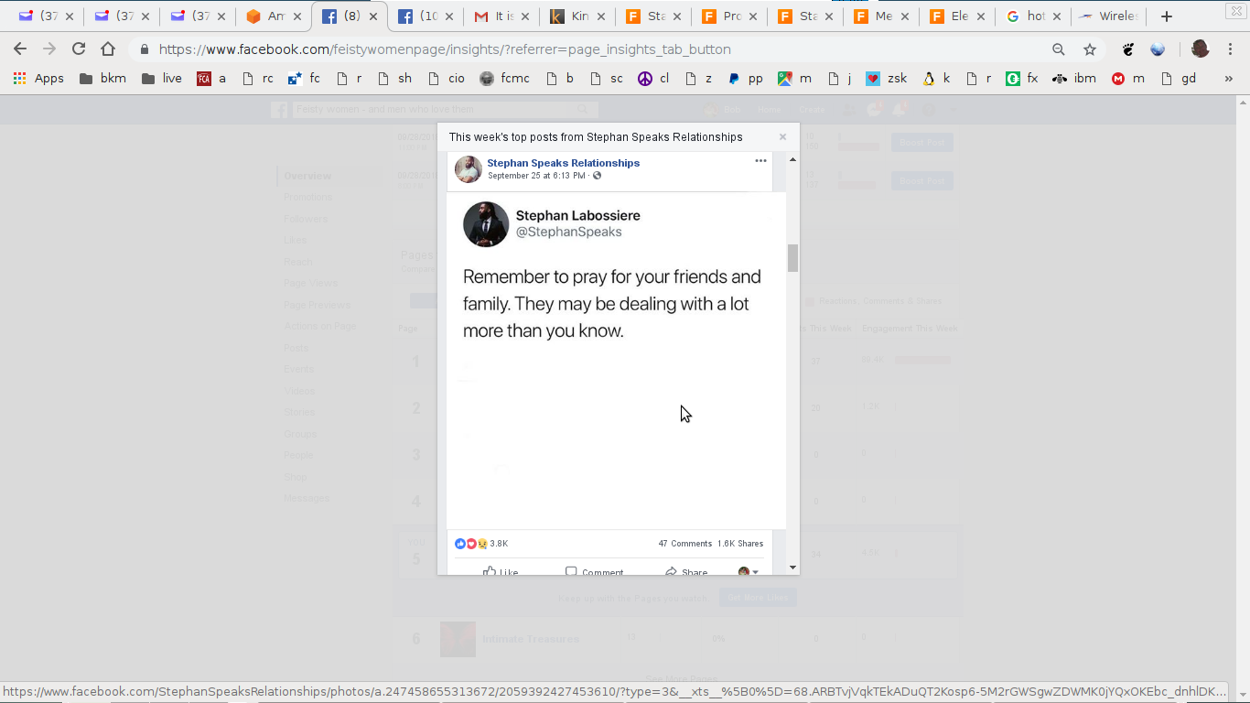This screenshot has height=703, width=1250.
Task: Comment on the Stephan Speaks post
Action: pos(595,572)
